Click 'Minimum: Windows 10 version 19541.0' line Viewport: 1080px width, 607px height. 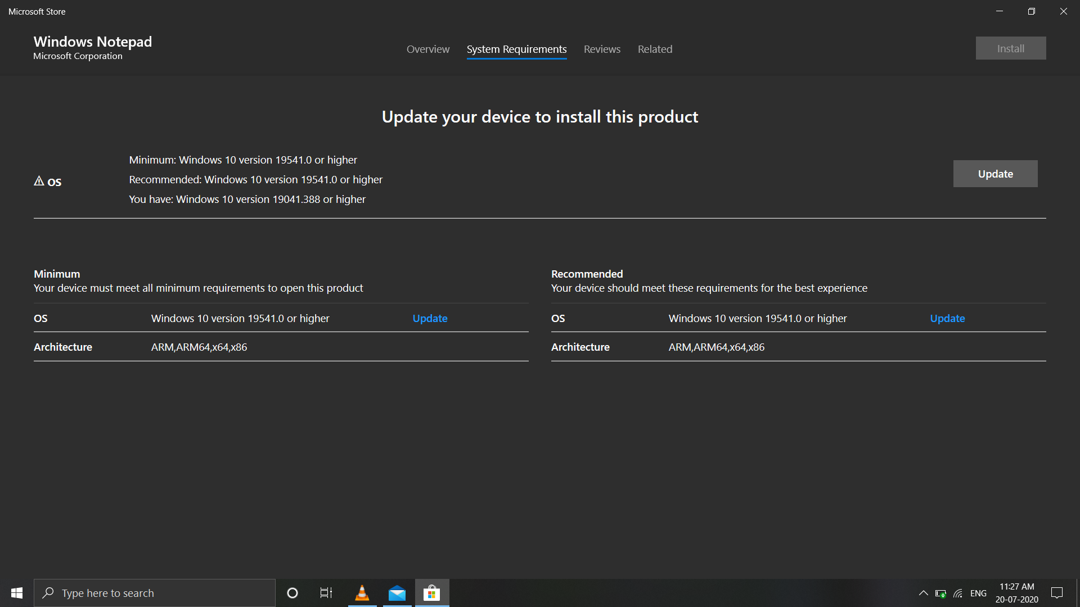[x=243, y=160]
